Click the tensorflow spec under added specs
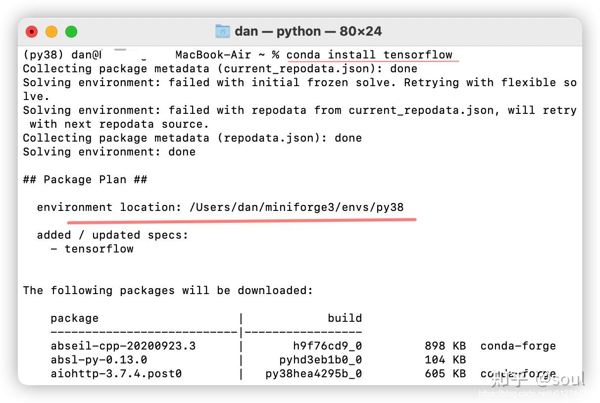 point(99,249)
